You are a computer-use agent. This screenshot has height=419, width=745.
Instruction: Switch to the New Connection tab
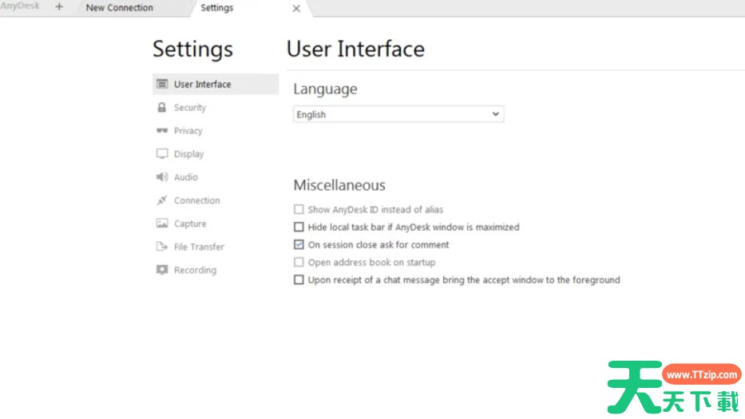119,8
